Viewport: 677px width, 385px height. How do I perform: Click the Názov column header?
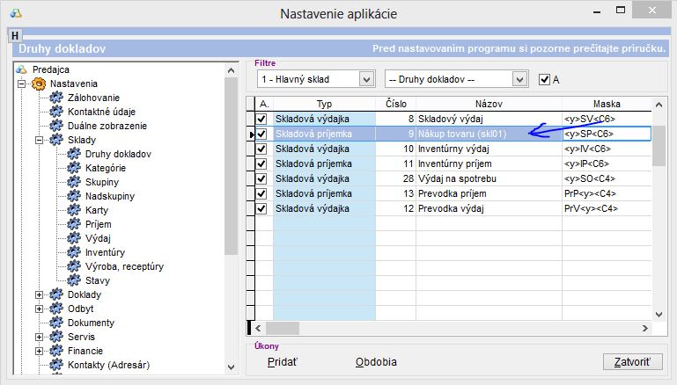[489, 104]
